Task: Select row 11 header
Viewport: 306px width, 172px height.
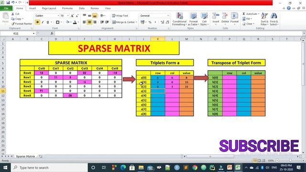Action: (x=3, y=91)
